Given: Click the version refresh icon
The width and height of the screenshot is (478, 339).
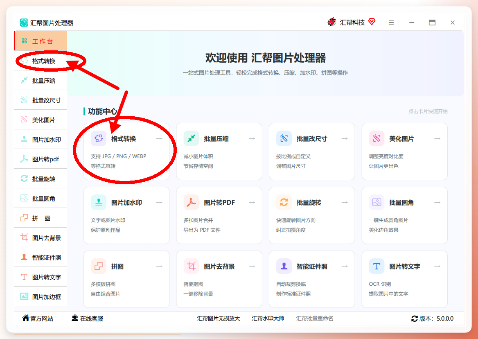Looking at the screenshot, I should point(414,319).
